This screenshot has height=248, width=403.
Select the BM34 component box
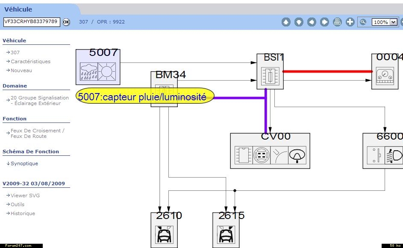[x=164, y=89]
